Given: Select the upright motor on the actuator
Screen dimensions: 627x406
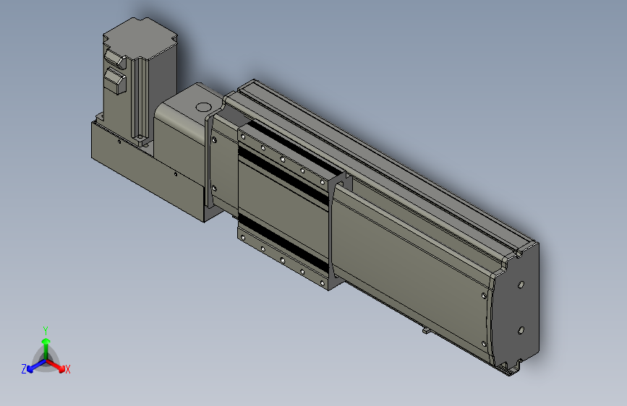Looking at the screenshot, I should click(140, 80).
